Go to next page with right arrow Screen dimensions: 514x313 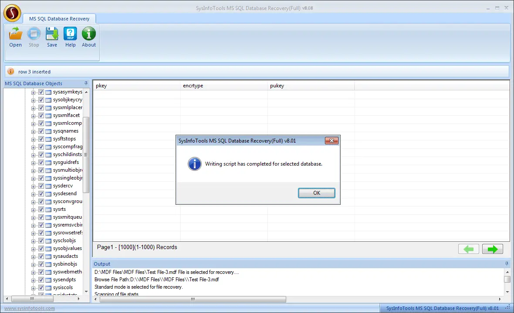[x=492, y=249]
